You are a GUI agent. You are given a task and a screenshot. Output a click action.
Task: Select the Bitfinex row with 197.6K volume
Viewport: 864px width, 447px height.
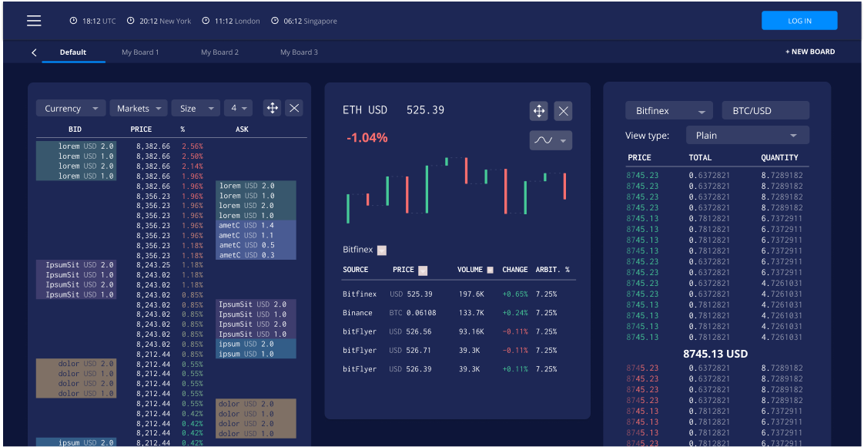[458, 294]
